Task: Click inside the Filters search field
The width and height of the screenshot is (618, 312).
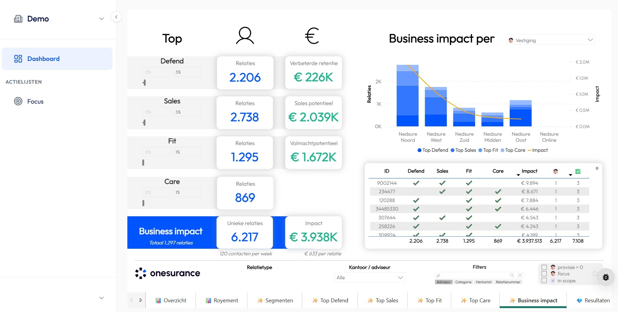Action: pyautogui.click(x=473, y=275)
